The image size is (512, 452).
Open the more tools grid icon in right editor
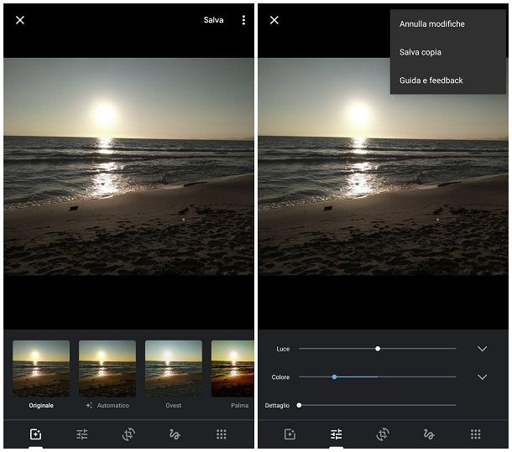476,434
